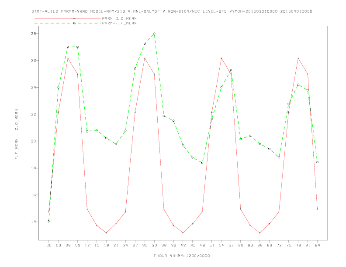The width and height of the screenshot is (346, 267).
Task: Click the green forecast point at hour 48
Action: click(202, 163)
